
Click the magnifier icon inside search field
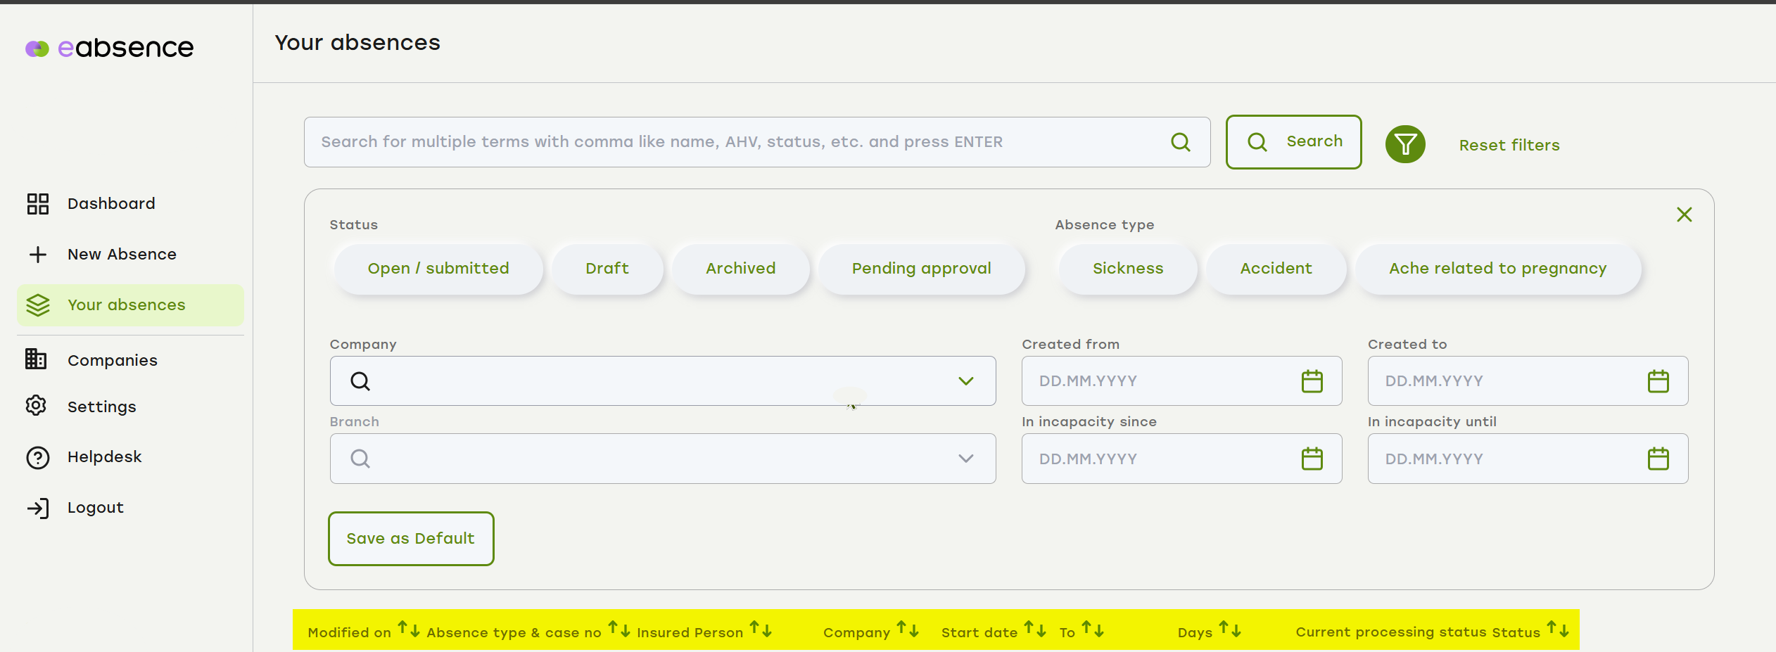(x=1181, y=142)
